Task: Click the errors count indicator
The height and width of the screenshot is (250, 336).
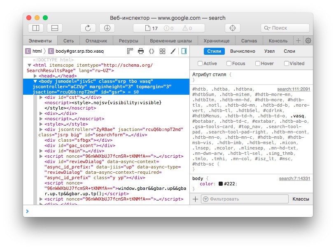Action: click(168, 28)
